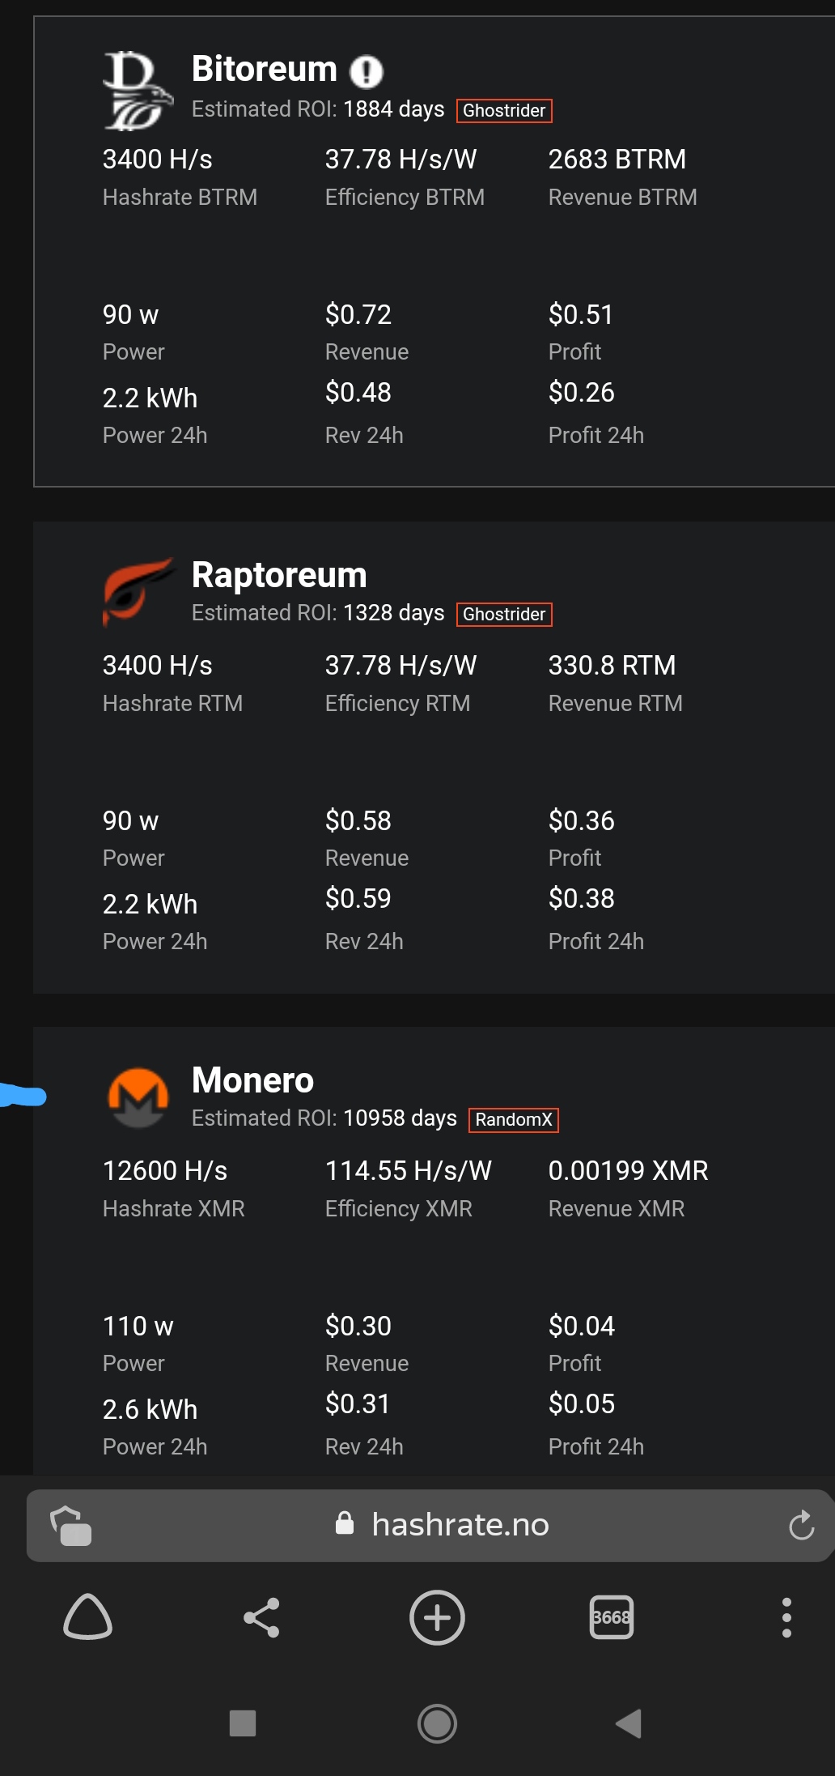Select the 1884 days ROI value
The width and height of the screenshot is (835, 1776).
393,109
